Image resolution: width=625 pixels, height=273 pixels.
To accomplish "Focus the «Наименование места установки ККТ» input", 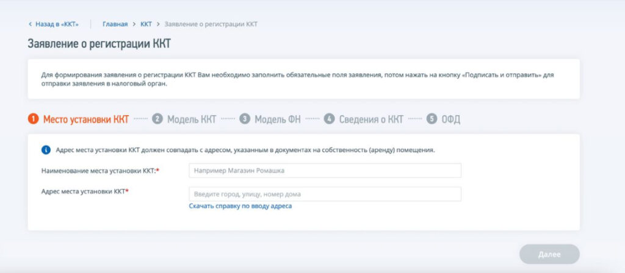I will click(325, 171).
